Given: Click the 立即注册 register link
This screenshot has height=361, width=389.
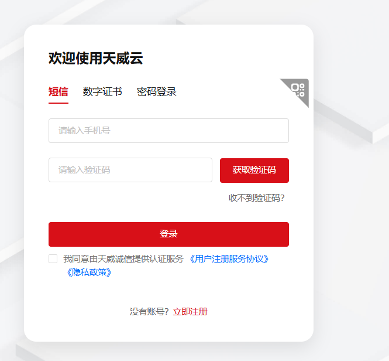Looking at the screenshot, I should click(x=190, y=312).
